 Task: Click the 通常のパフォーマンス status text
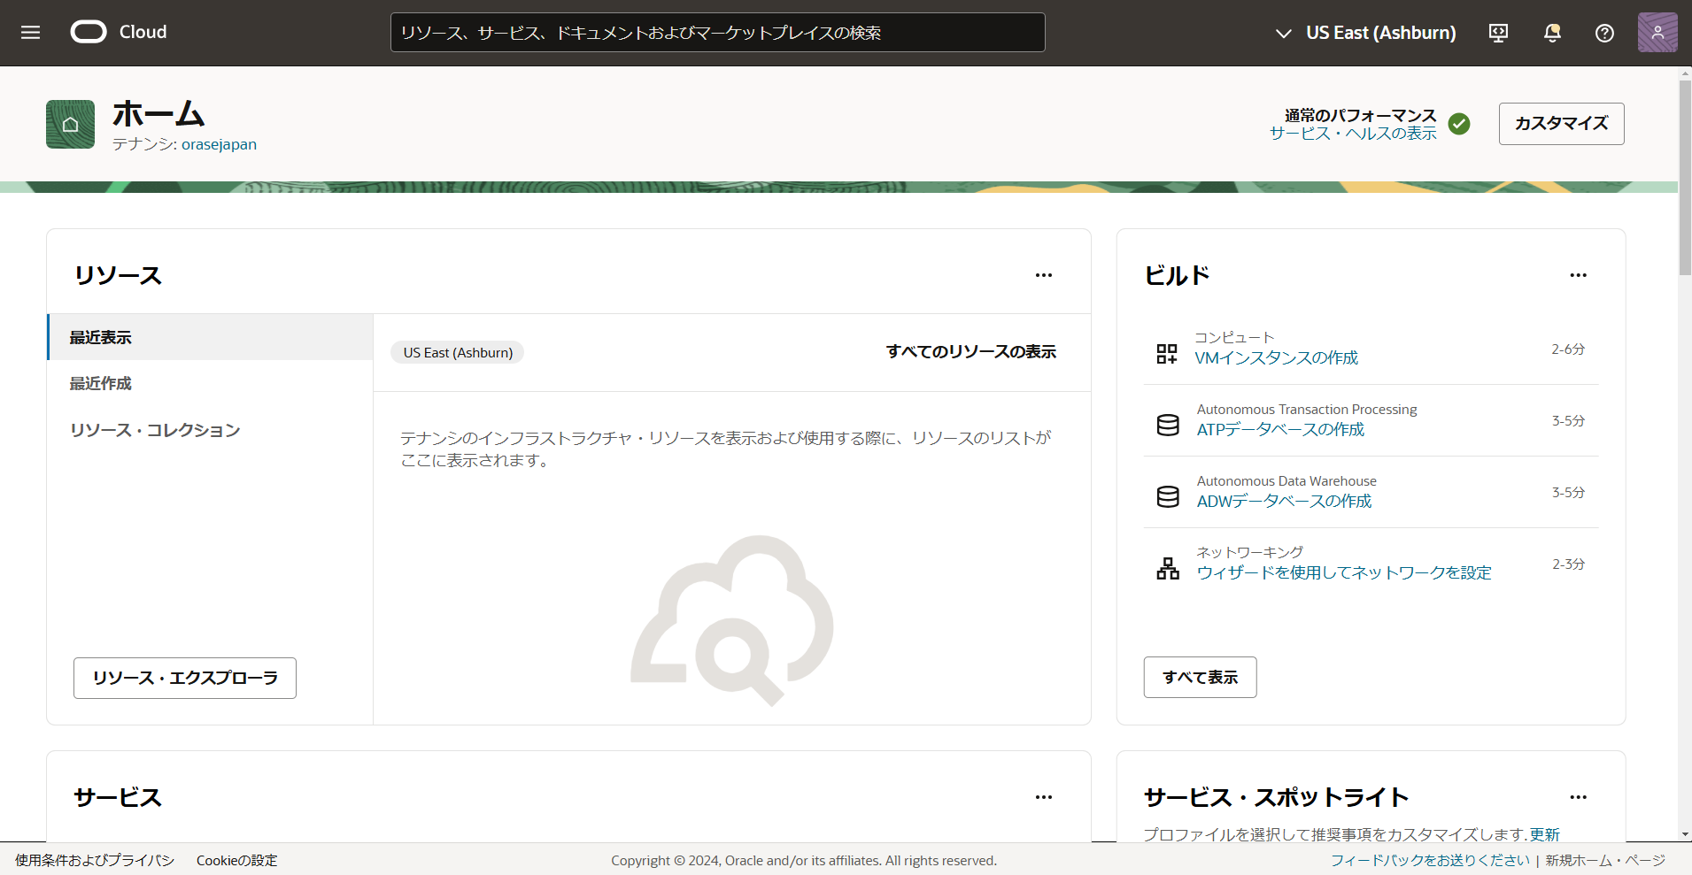(x=1360, y=115)
